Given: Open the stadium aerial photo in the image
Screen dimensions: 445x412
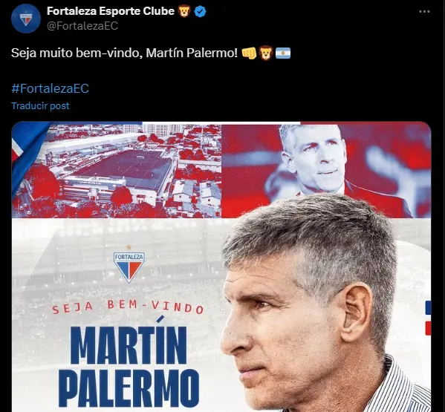Looking at the screenshot, I should (x=117, y=170).
